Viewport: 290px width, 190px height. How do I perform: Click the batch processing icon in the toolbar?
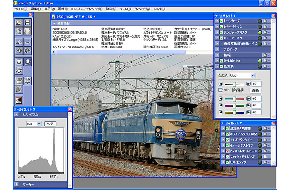pyautogui.click(x=19, y=90)
